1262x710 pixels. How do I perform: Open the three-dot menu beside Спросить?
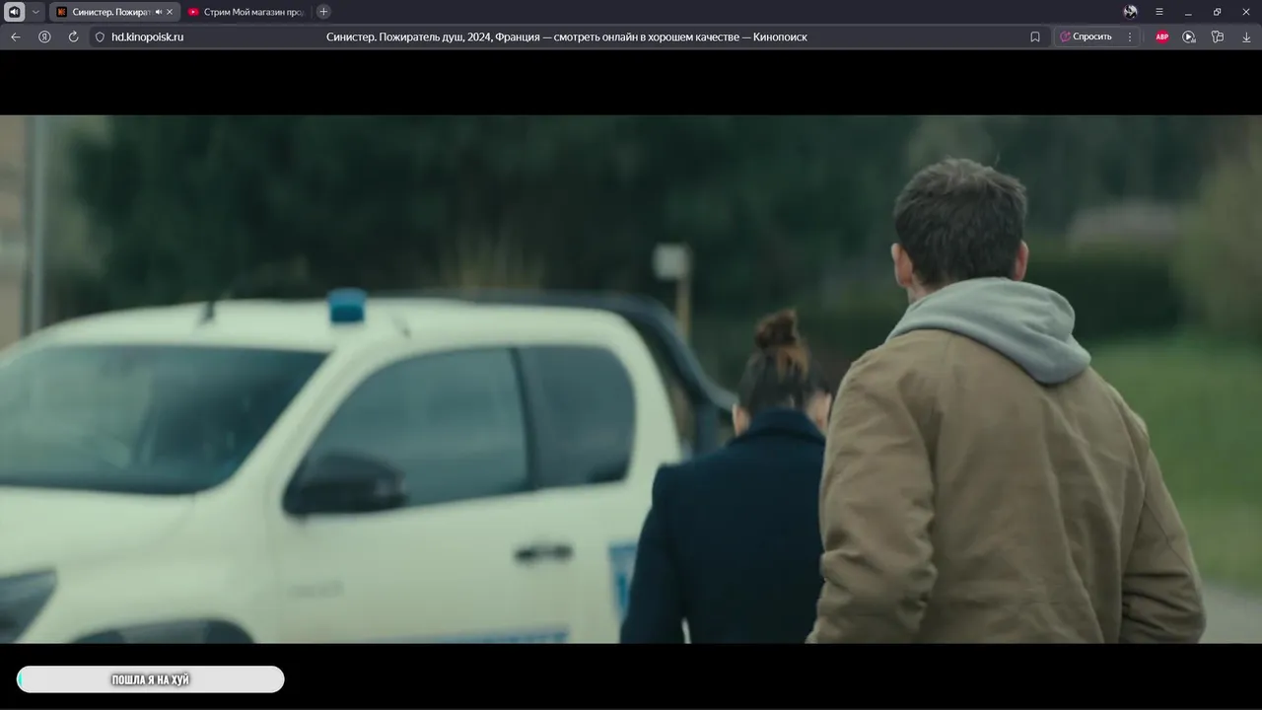(x=1130, y=36)
